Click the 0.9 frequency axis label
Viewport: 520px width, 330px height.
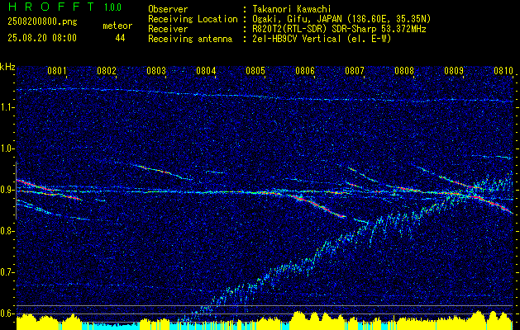point(6,190)
